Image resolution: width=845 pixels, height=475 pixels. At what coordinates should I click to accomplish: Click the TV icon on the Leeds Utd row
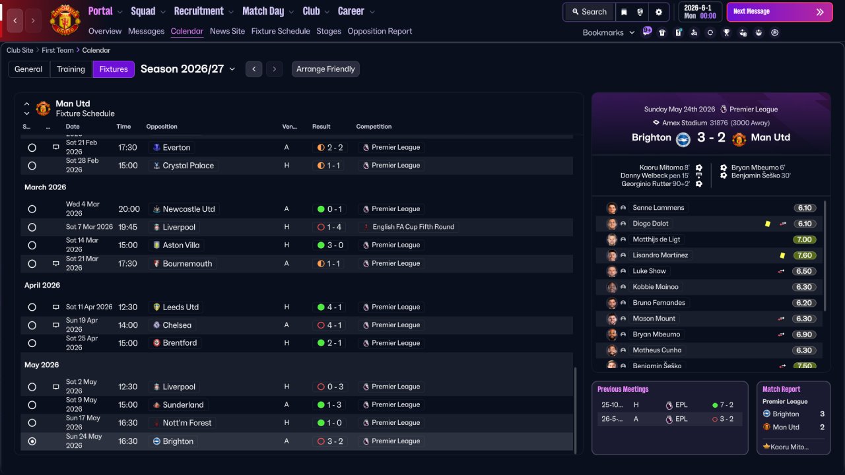click(x=56, y=307)
